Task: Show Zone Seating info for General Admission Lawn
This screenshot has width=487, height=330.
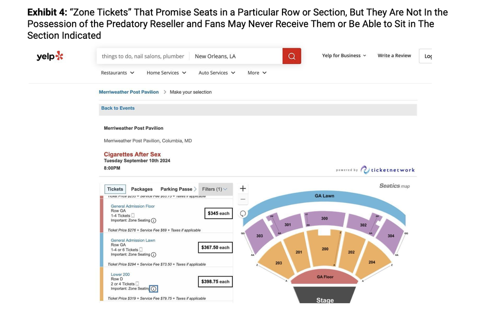Action: 153,255
